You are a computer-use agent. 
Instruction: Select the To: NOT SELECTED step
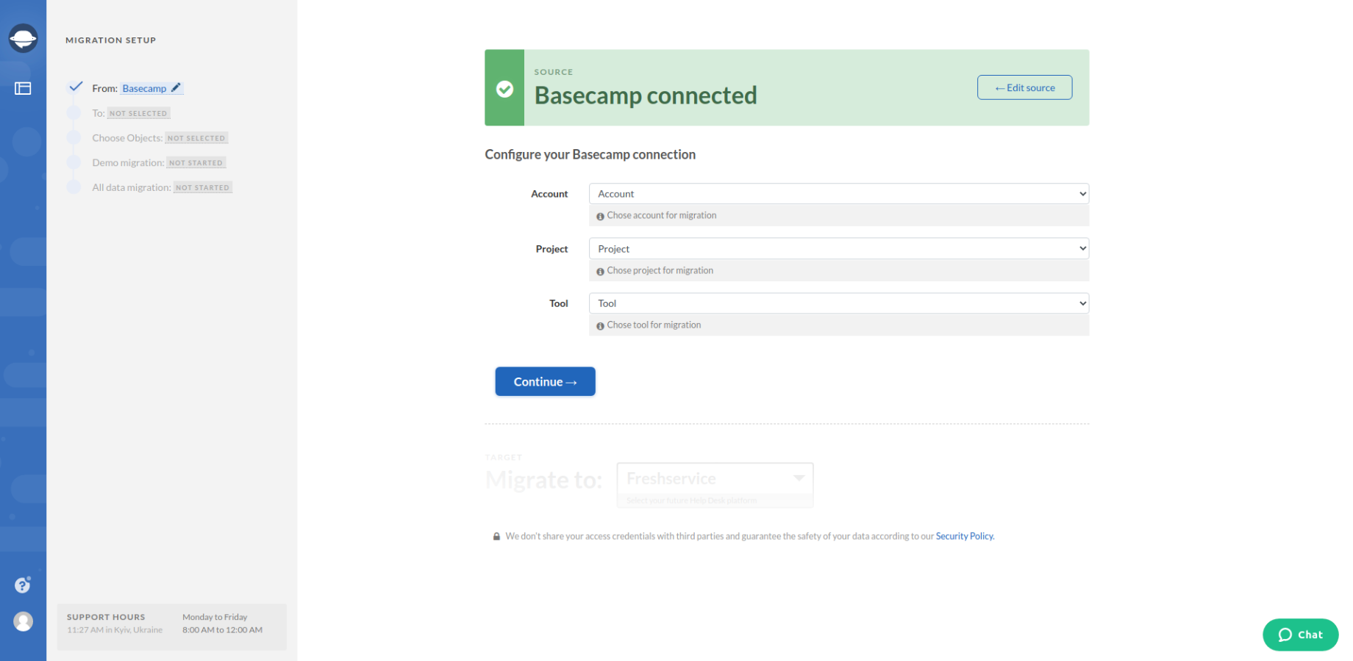pos(131,113)
